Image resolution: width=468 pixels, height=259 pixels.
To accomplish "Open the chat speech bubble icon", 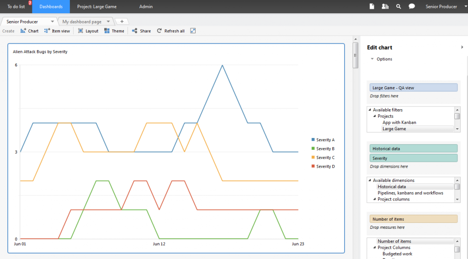I will [412, 6].
